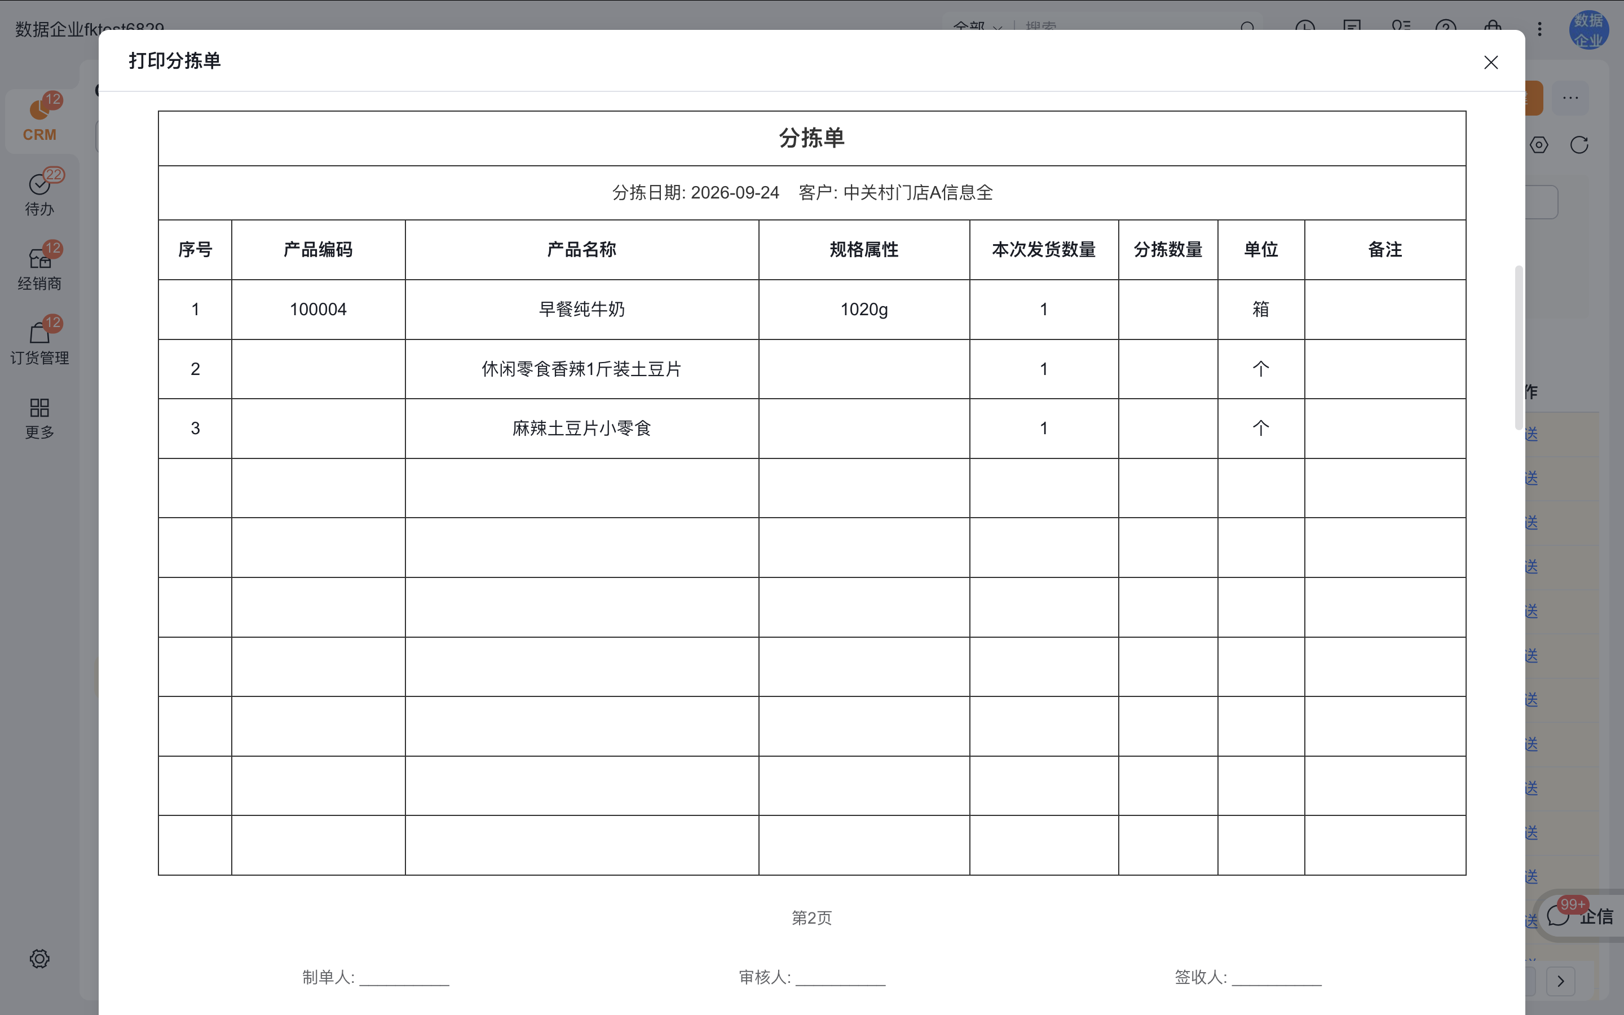
Task: Click spec value 1020g
Action: 864,310
